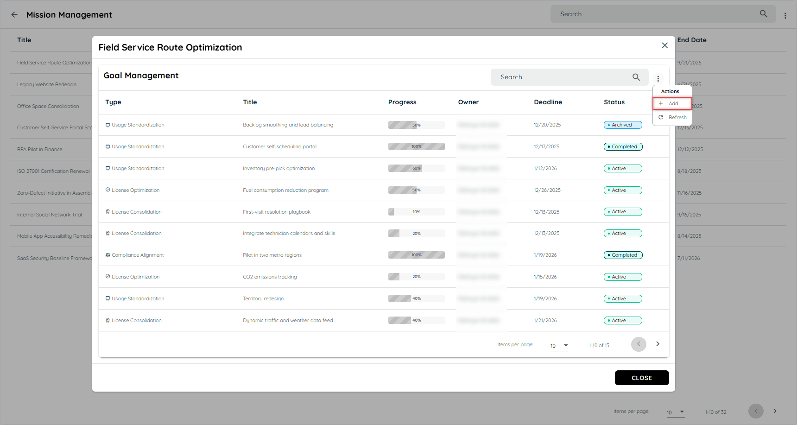Open the Mission Management three-dot menu
Viewport: 797px width, 425px height.
pos(785,15)
